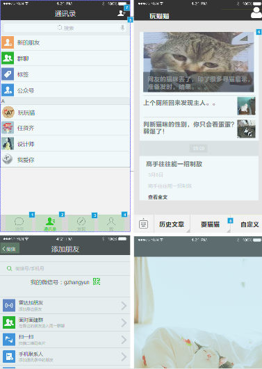Toggle the keyboard icon in the 玩猫猫 menu bar
Viewport: 262px width, 369px height.
[x=143, y=224]
